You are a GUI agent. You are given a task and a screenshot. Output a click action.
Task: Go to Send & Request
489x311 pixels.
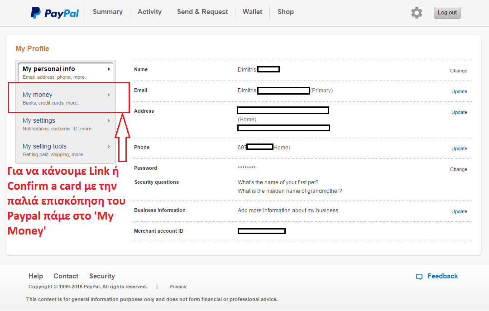coord(202,12)
